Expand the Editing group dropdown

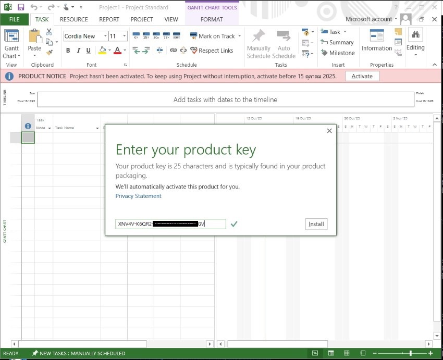point(415,55)
